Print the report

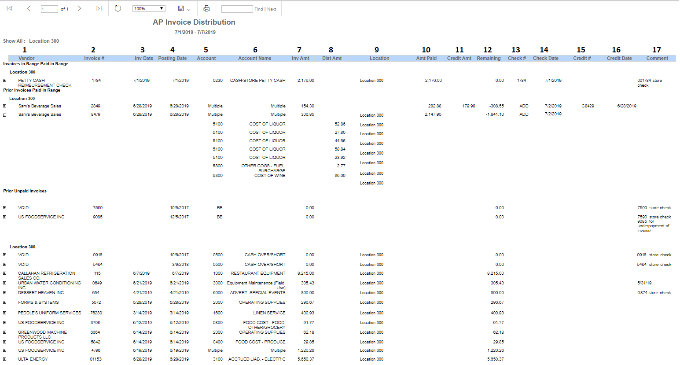tap(206, 8)
